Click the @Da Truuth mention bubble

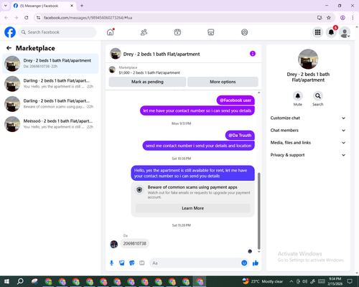tap(240, 136)
